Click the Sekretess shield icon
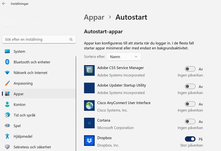 pyautogui.click(x=7, y=147)
